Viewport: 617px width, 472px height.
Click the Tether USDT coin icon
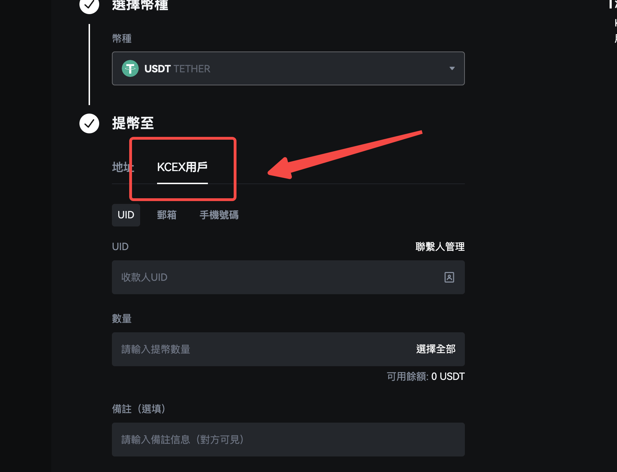[x=130, y=68]
